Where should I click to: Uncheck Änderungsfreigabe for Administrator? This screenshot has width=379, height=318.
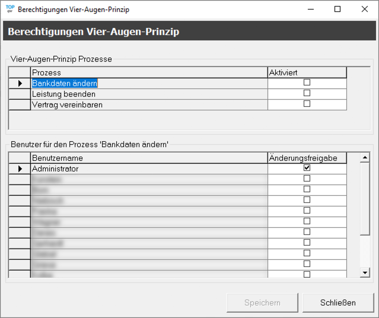point(307,168)
